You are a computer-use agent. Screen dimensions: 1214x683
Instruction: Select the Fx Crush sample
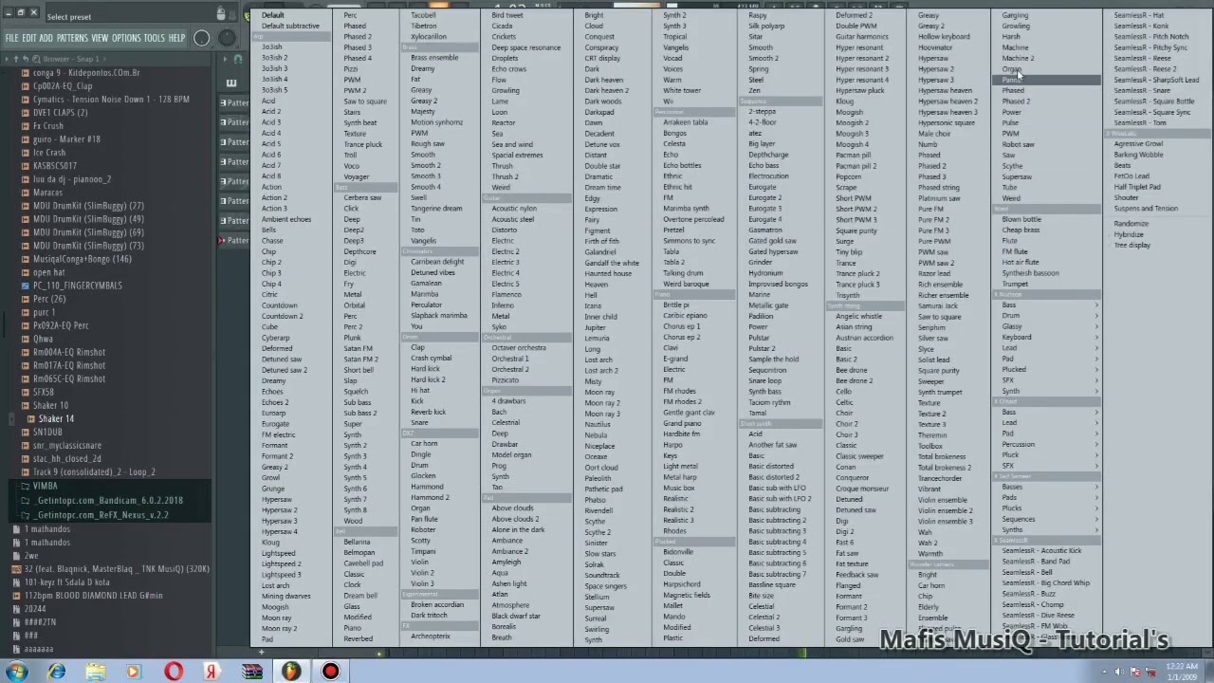pos(48,126)
